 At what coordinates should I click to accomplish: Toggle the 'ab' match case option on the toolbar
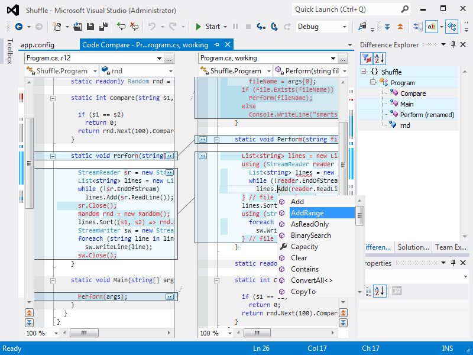click(x=431, y=27)
